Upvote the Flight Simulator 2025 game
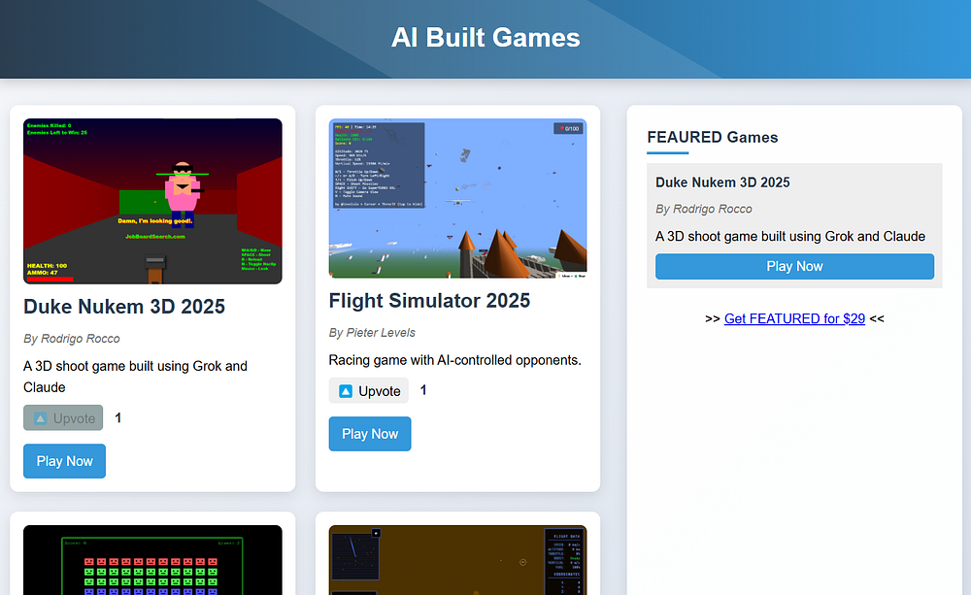Viewport: 971px width, 595px height. pos(368,391)
